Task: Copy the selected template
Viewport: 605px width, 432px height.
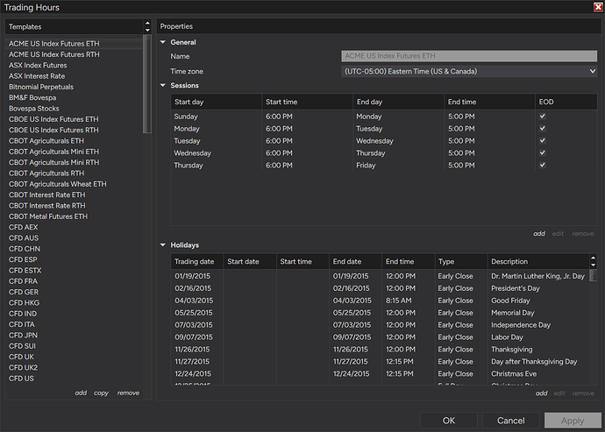Action: click(101, 393)
